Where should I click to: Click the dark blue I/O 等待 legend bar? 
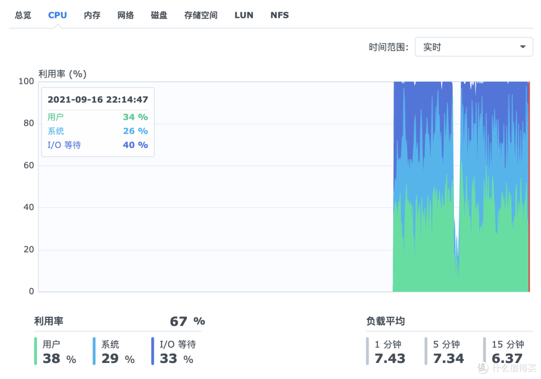[152, 351]
